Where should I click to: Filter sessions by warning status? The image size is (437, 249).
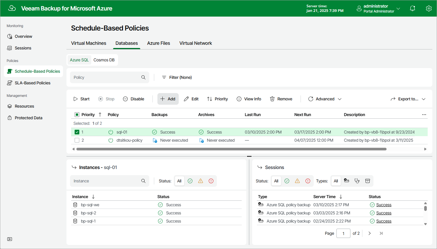click(x=297, y=181)
